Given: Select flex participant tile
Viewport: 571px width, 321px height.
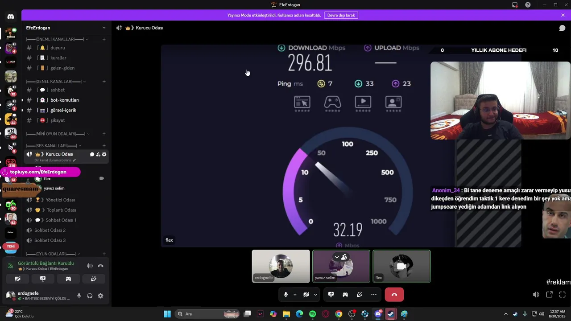Looking at the screenshot, I should (x=401, y=266).
